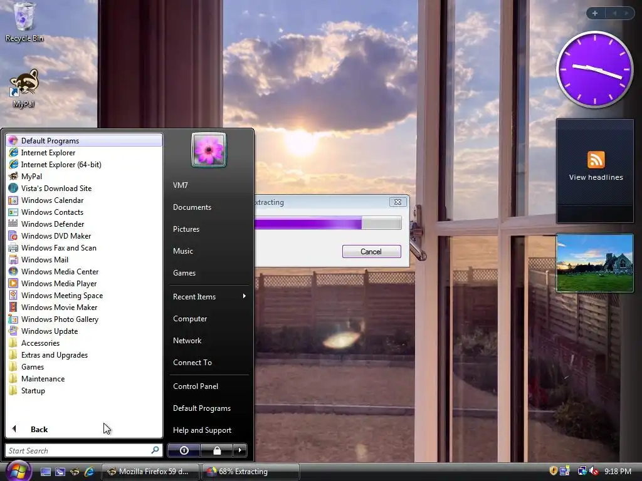Lock the computer with the lock button

coord(216,450)
